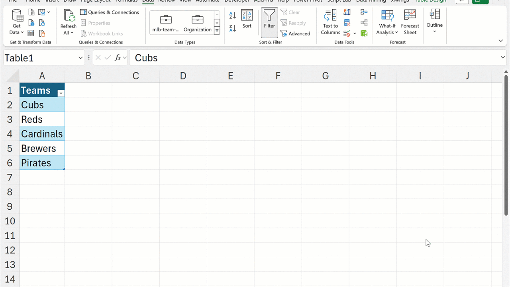Screen dimensions: 510x287
Task: Expand the formula bar
Action: [x=502, y=58]
